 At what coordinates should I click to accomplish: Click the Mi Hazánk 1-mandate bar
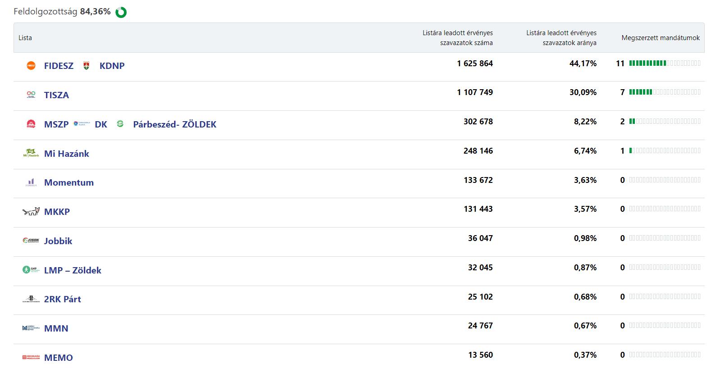tap(665, 150)
